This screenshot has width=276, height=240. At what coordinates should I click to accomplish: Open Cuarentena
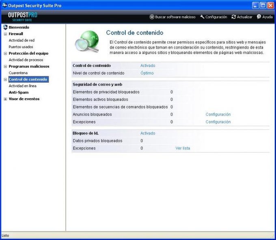18,73
